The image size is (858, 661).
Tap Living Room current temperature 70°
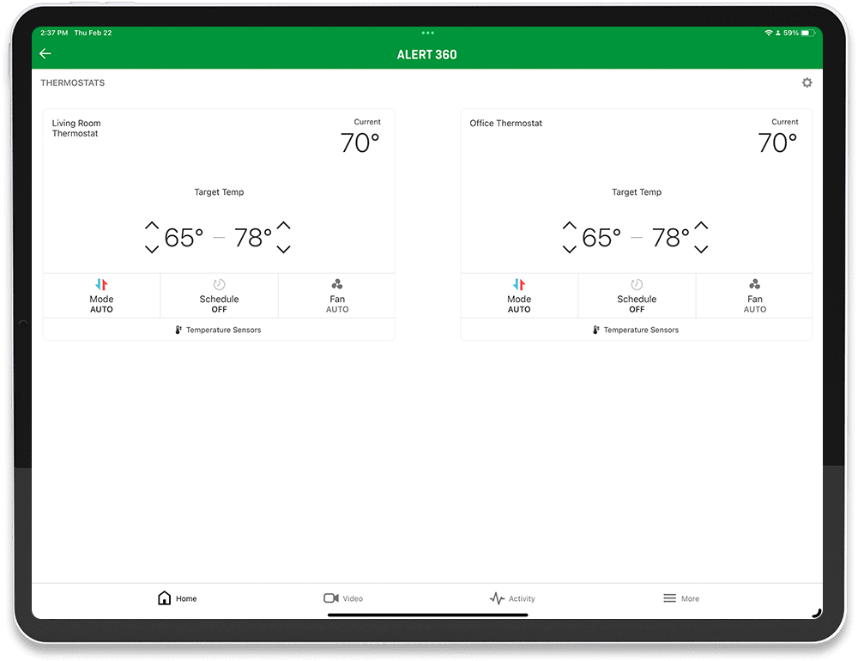coord(360,143)
